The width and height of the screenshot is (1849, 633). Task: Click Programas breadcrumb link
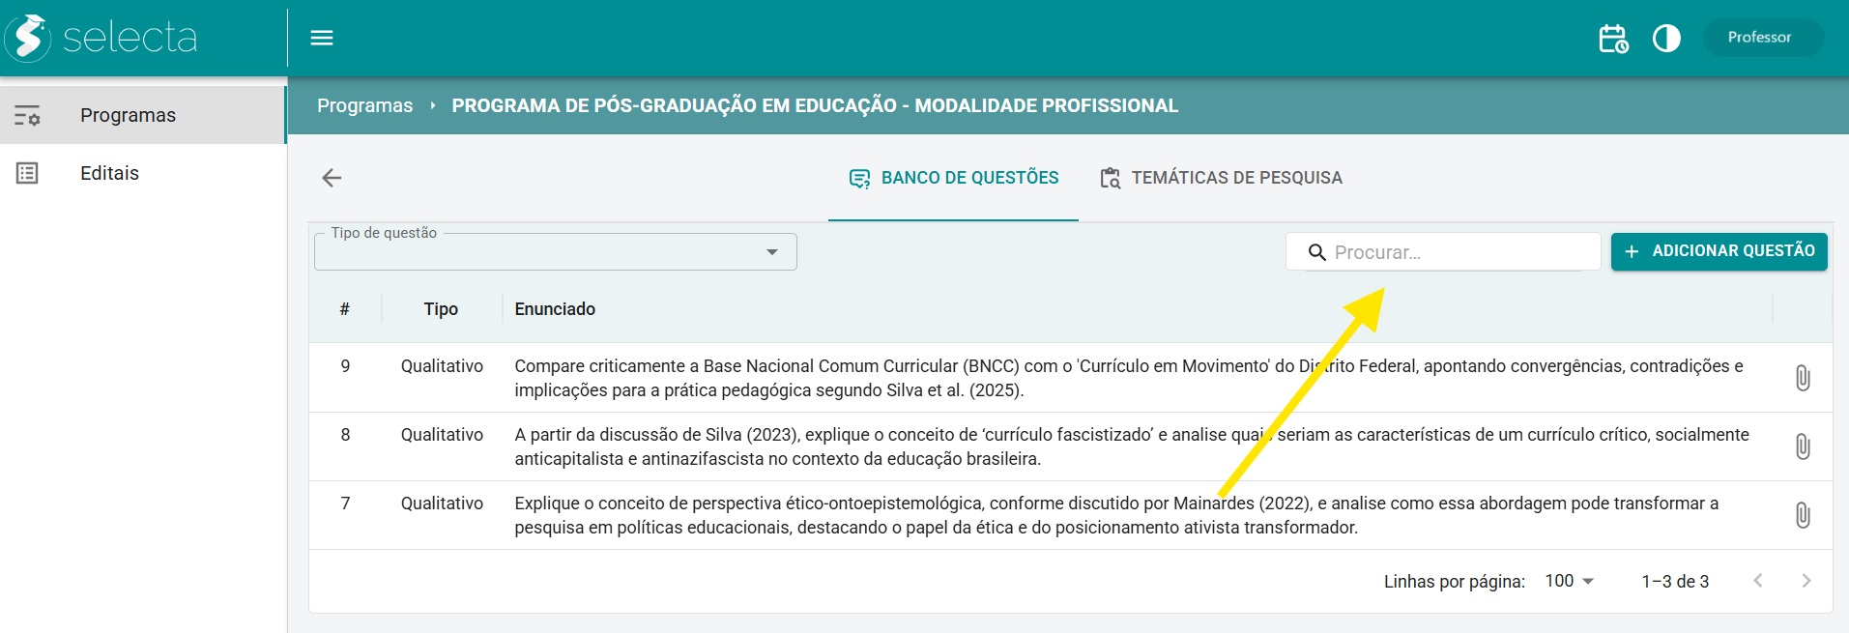coord(364,105)
